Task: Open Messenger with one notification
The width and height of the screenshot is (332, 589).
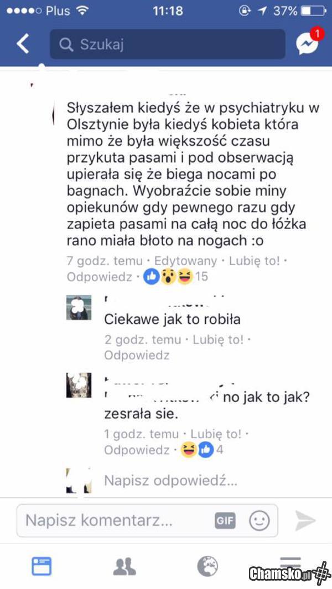Action: (308, 43)
